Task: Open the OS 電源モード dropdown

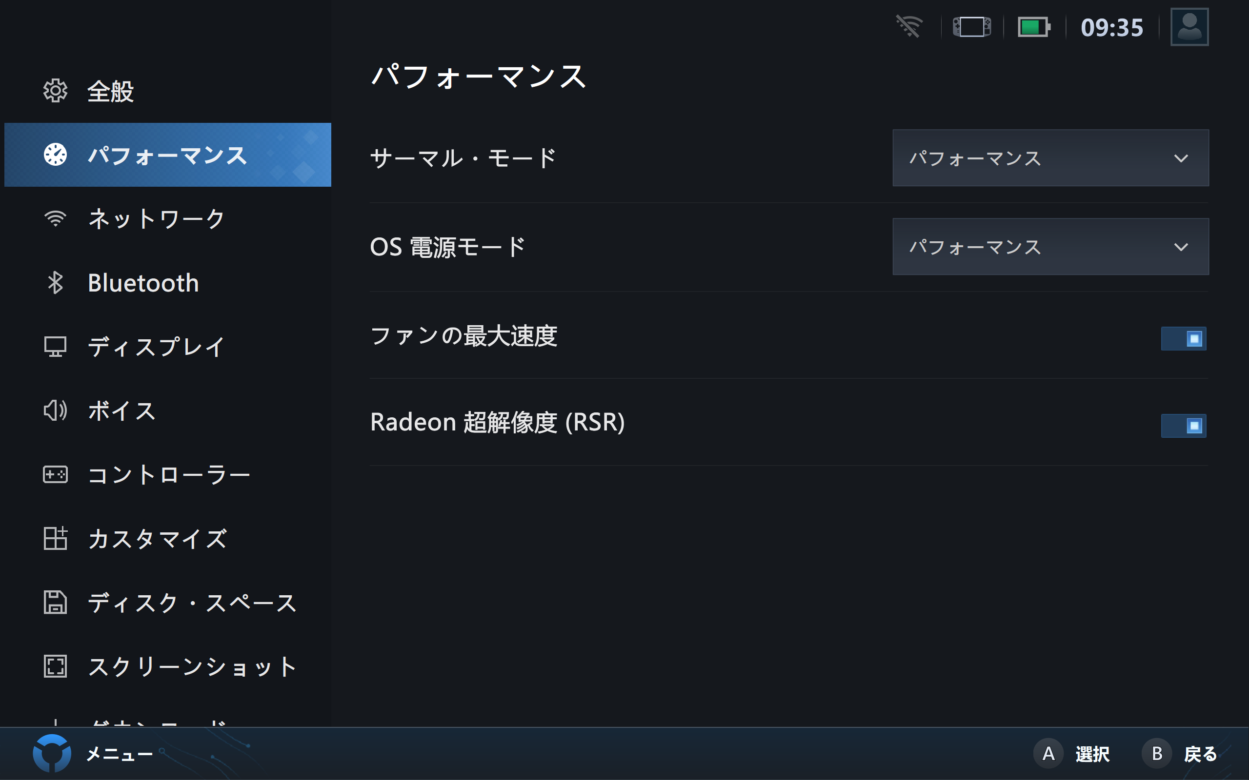Action: (1050, 247)
